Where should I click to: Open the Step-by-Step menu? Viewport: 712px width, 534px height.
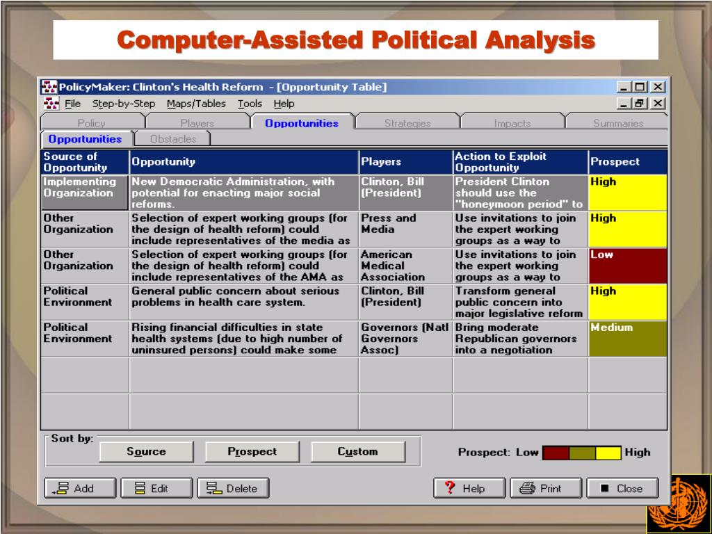point(124,104)
